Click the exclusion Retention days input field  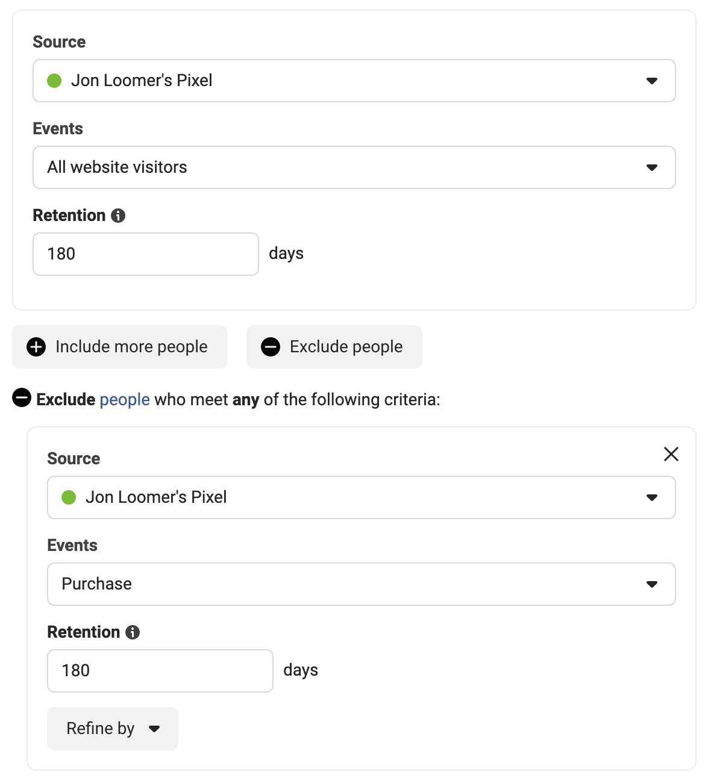160,671
